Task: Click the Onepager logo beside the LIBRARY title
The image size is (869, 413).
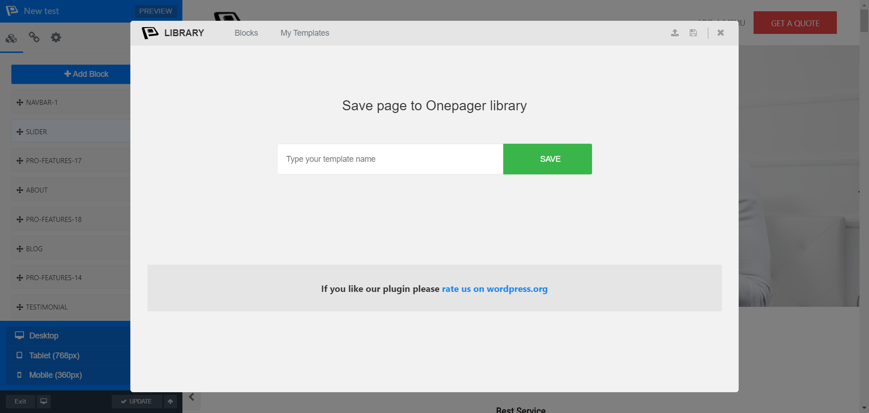Action: pyautogui.click(x=150, y=33)
